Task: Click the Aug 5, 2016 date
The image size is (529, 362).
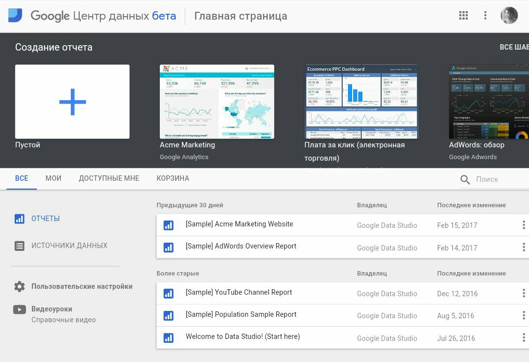Action: (x=455, y=316)
